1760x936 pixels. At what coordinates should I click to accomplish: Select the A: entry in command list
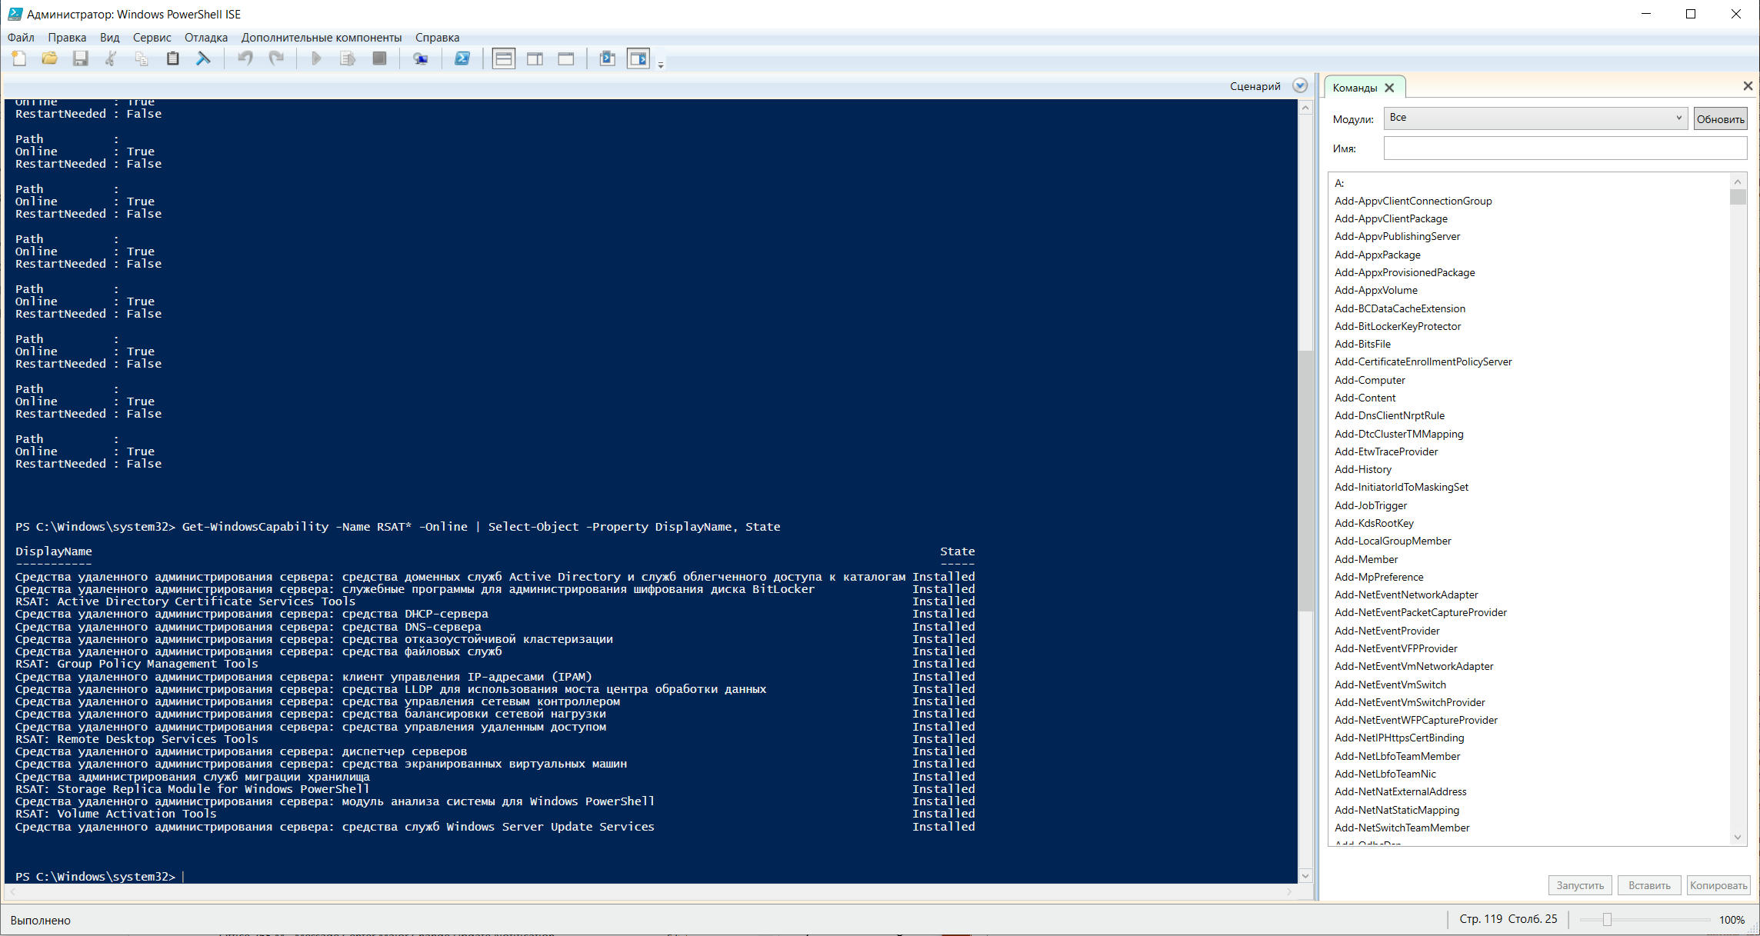1339,183
